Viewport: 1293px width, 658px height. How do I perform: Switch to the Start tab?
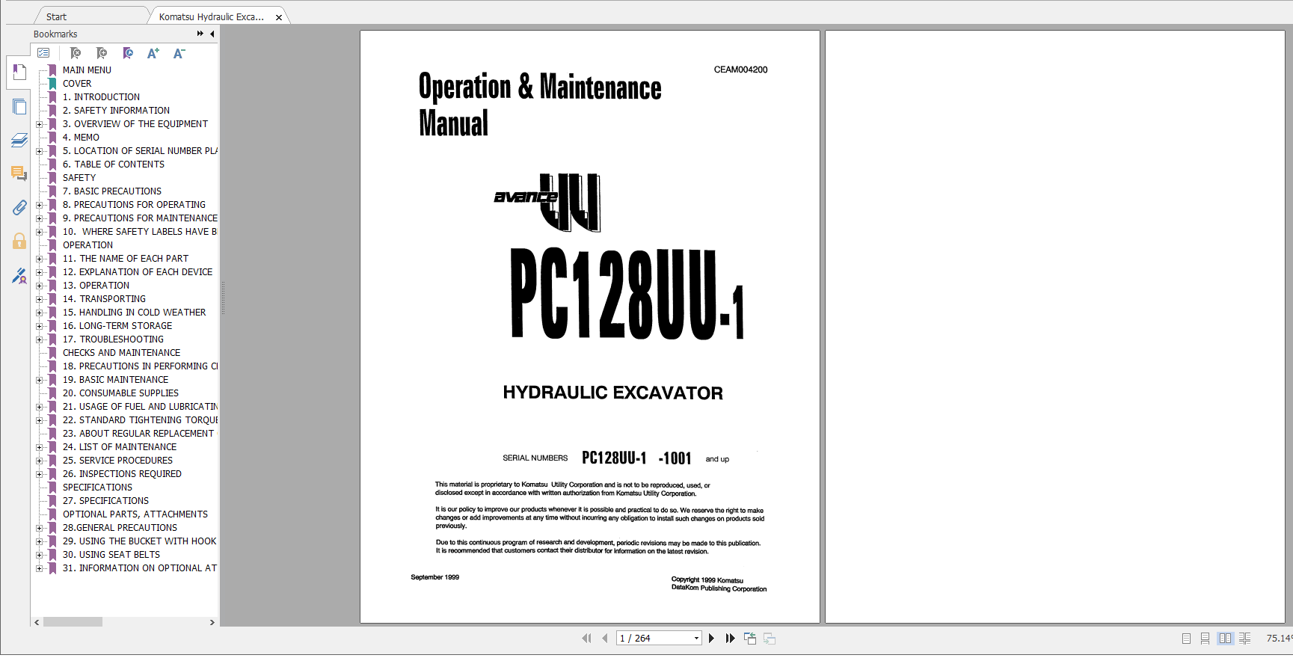click(56, 16)
